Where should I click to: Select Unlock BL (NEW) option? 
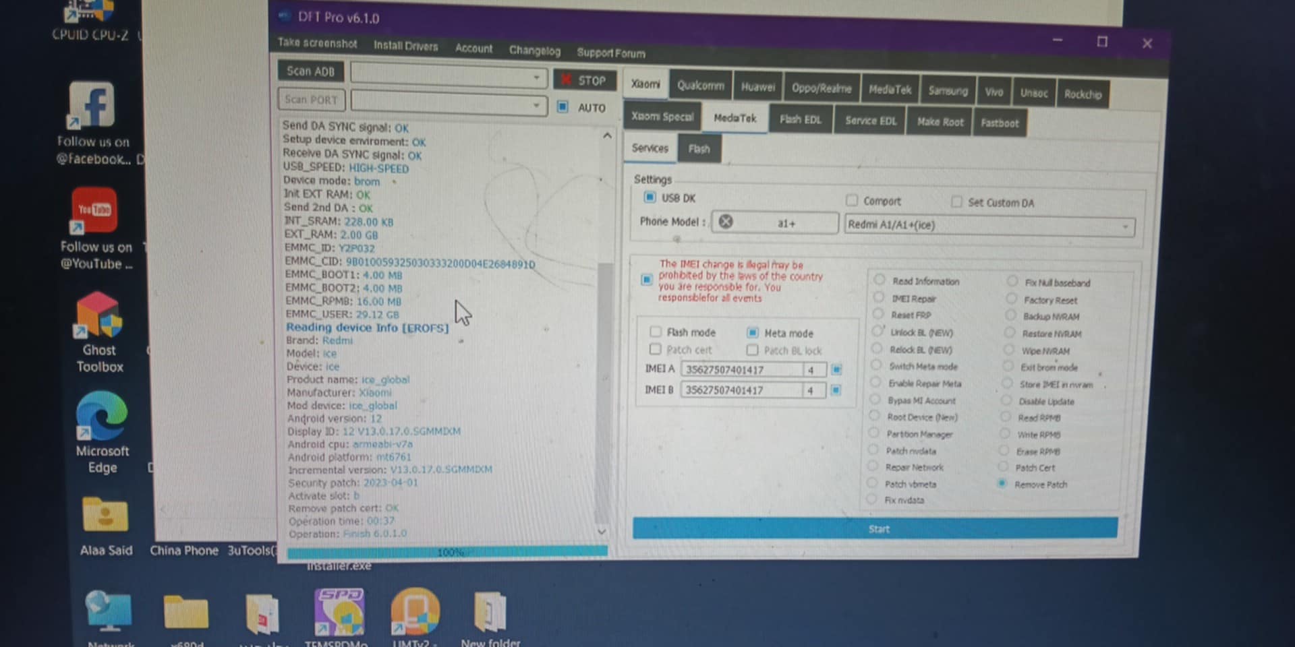pos(877,331)
